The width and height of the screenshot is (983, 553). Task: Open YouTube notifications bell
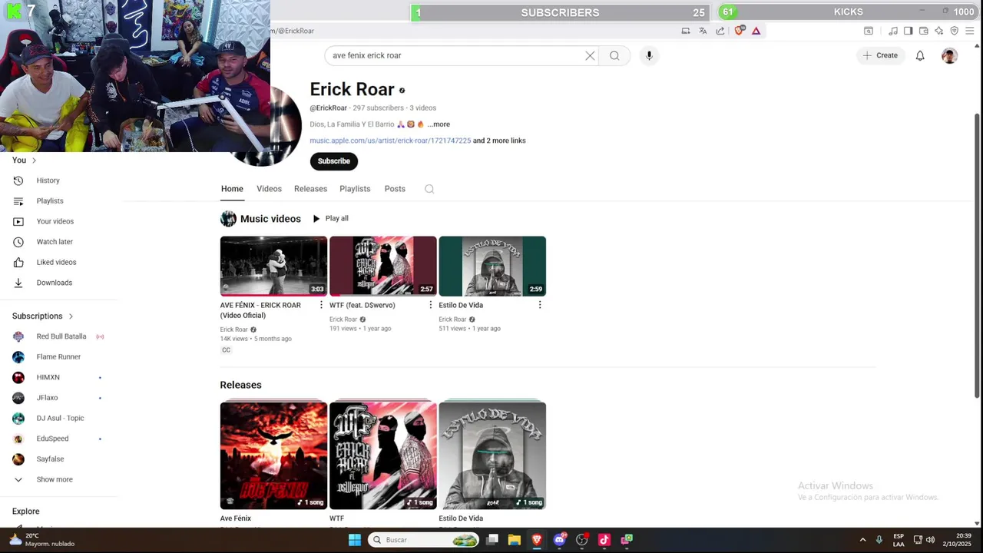tap(920, 55)
